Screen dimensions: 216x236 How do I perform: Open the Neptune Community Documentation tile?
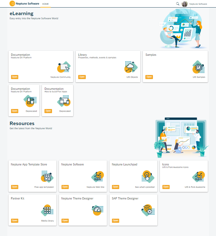tap(15, 77)
